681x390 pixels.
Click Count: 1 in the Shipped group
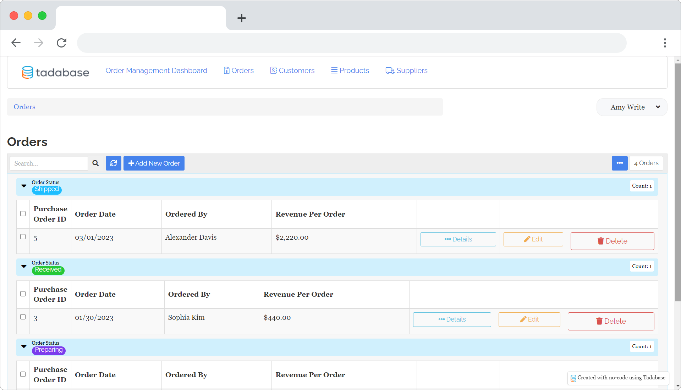point(642,186)
